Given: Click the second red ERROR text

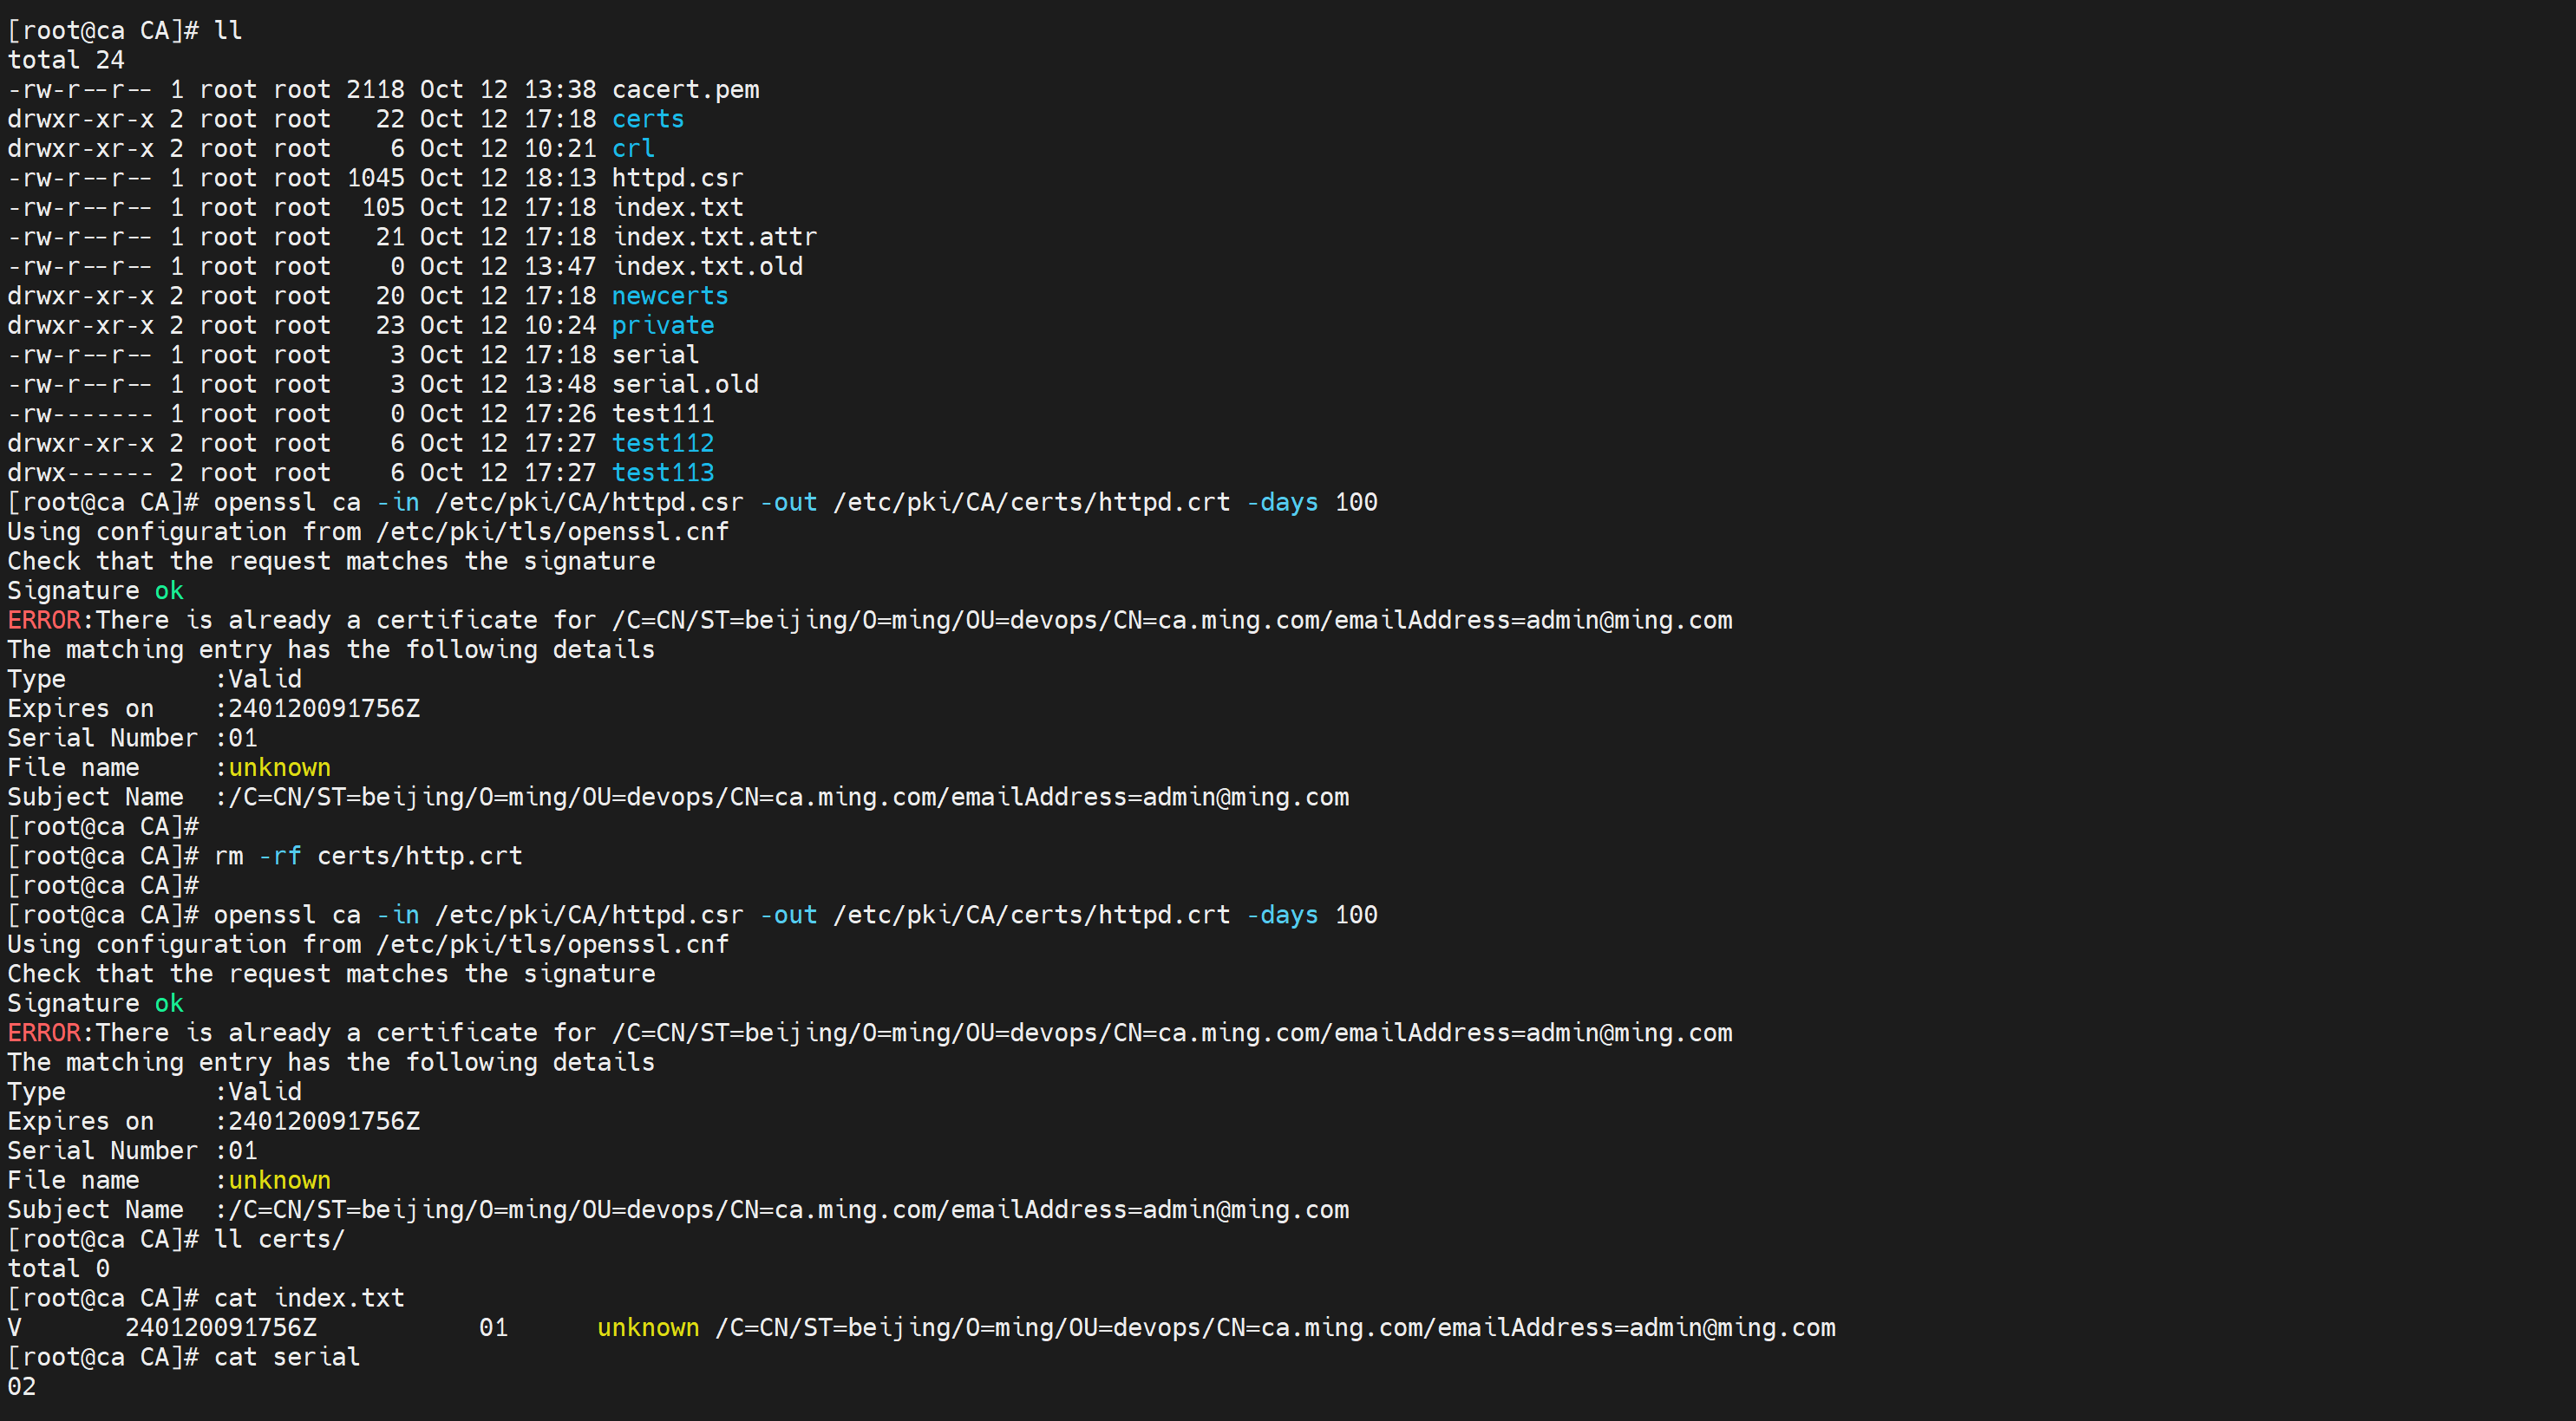Looking at the screenshot, I should [x=44, y=1033].
